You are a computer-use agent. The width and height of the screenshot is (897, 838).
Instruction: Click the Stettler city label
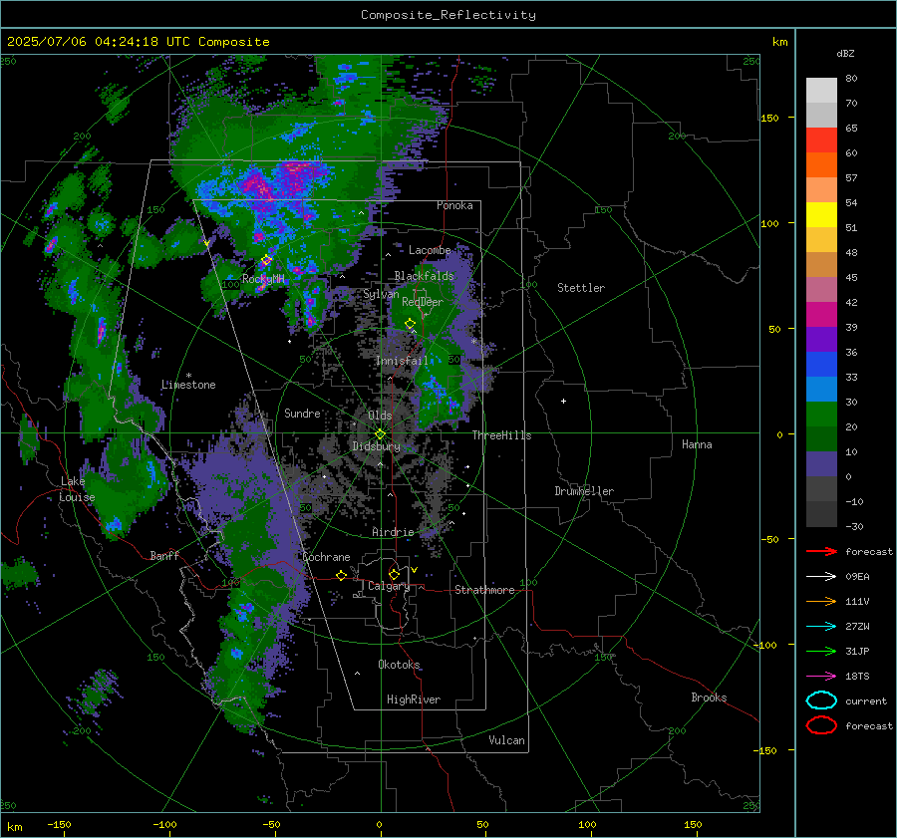[581, 288]
